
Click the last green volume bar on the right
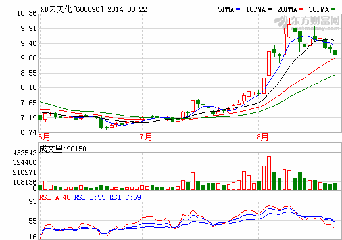coord(335,186)
